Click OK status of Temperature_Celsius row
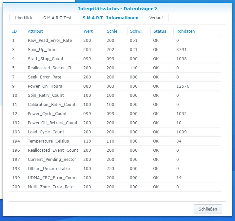 click(x=156, y=141)
